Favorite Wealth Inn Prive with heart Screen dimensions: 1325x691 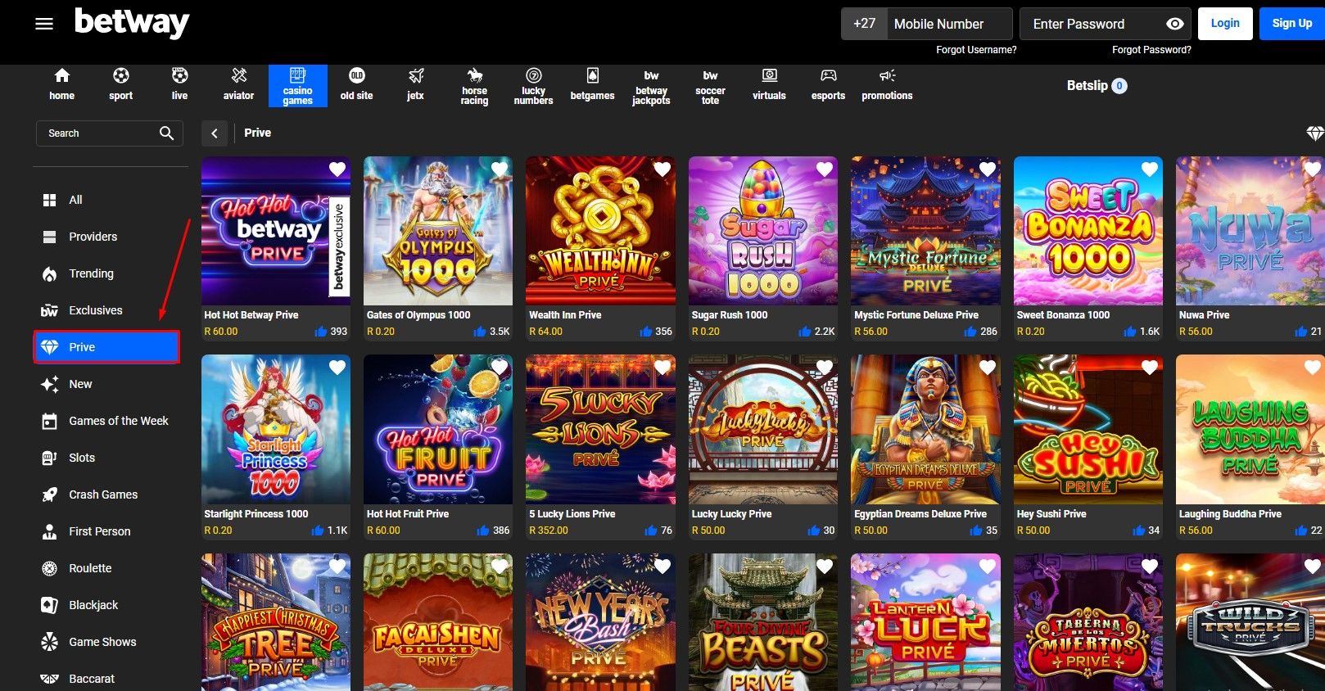point(662,169)
